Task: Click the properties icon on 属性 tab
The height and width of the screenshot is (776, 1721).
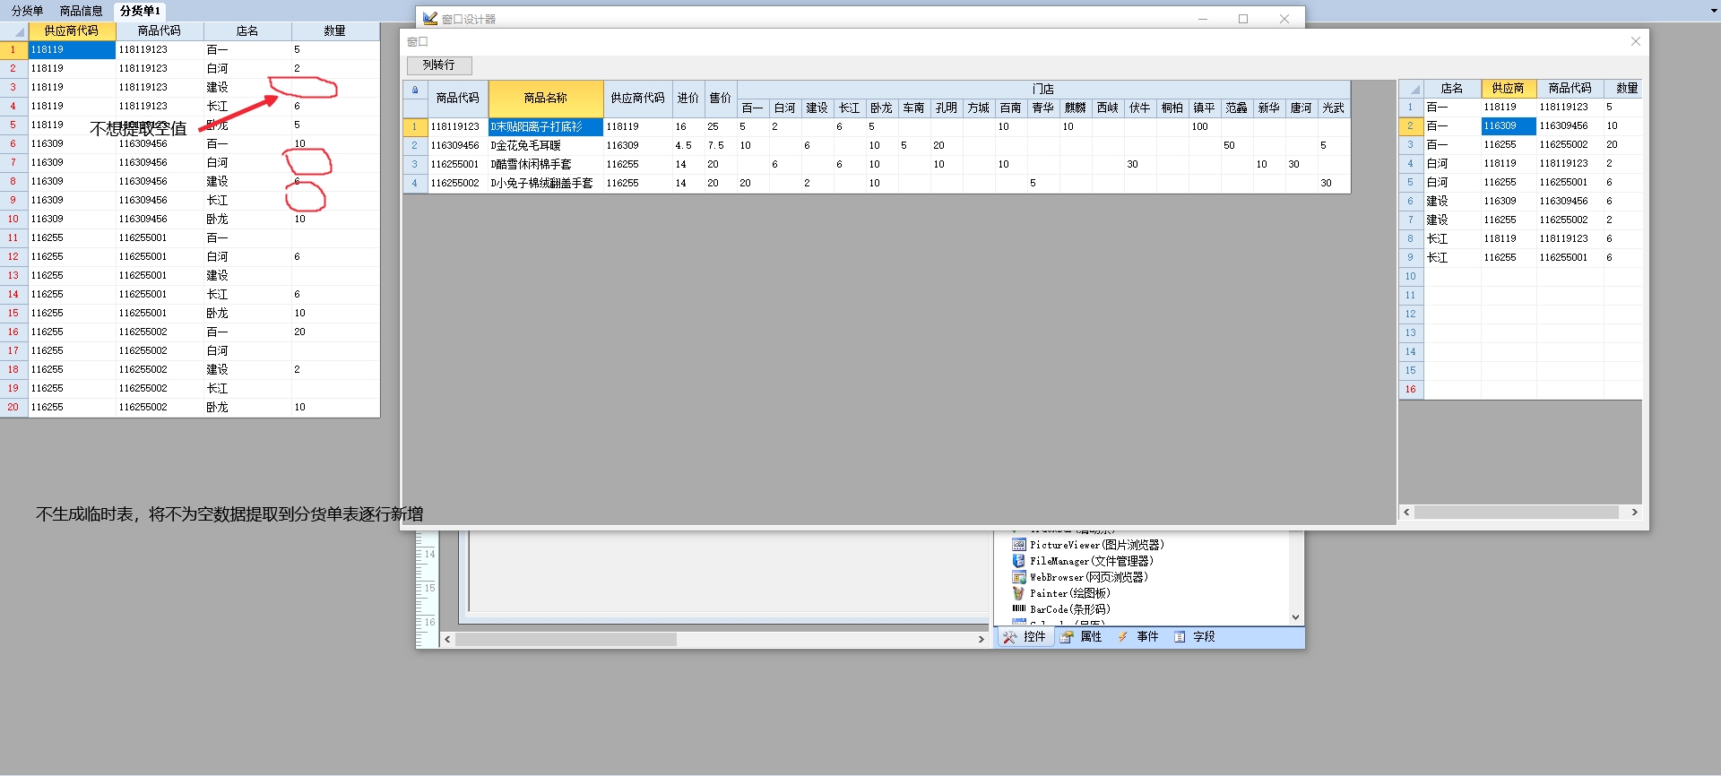Action: [1067, 637]
